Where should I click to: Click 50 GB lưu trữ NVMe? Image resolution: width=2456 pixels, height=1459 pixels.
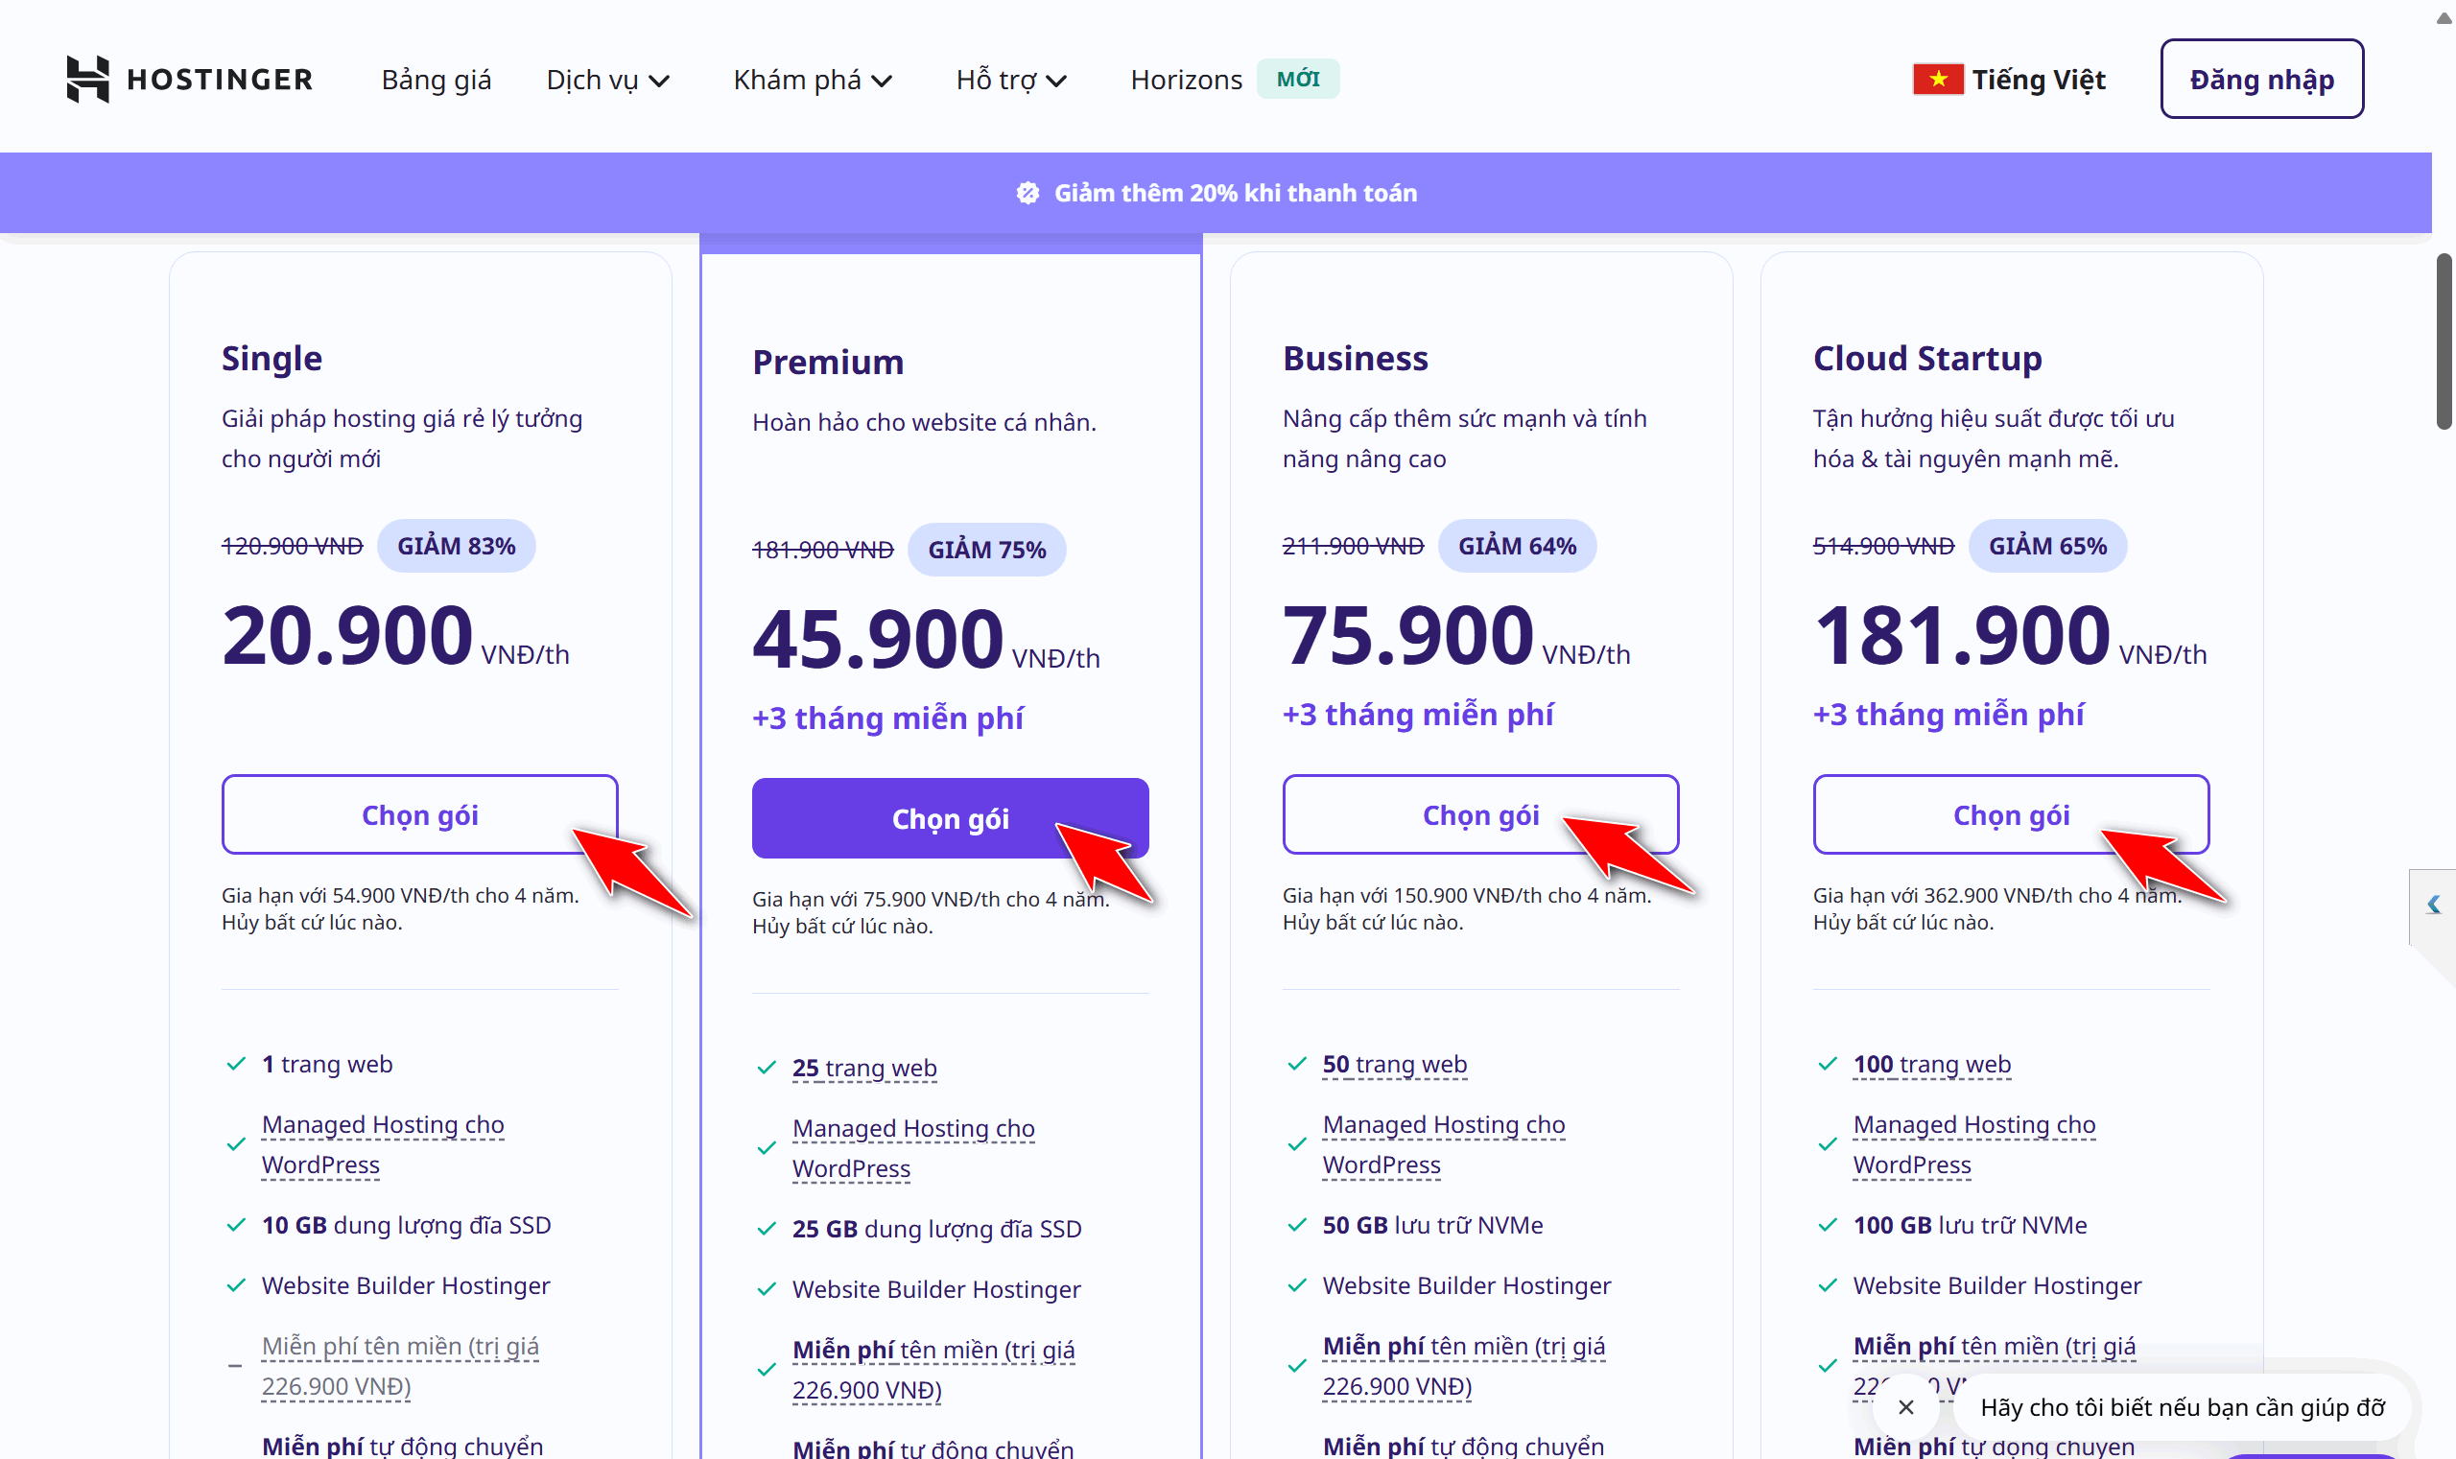(x=1432, y=1225)
